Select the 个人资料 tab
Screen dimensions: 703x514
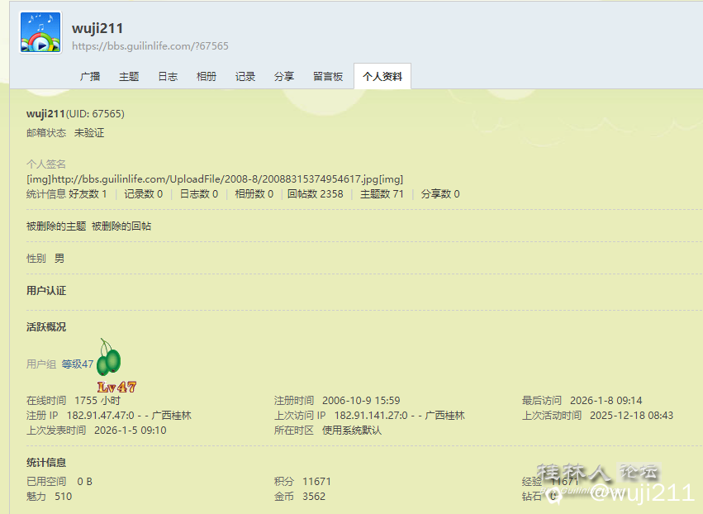pos(382,76)
